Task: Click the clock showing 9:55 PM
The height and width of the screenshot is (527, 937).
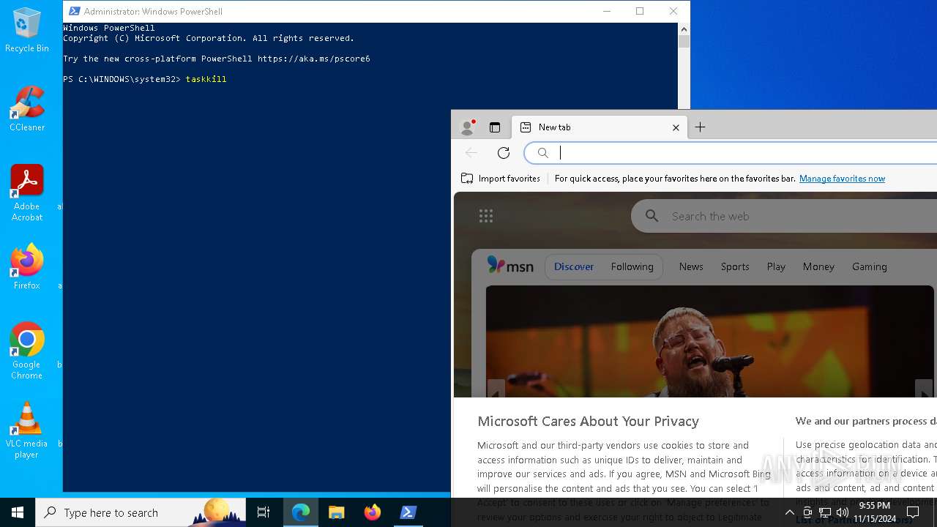Action: (874, 505)
